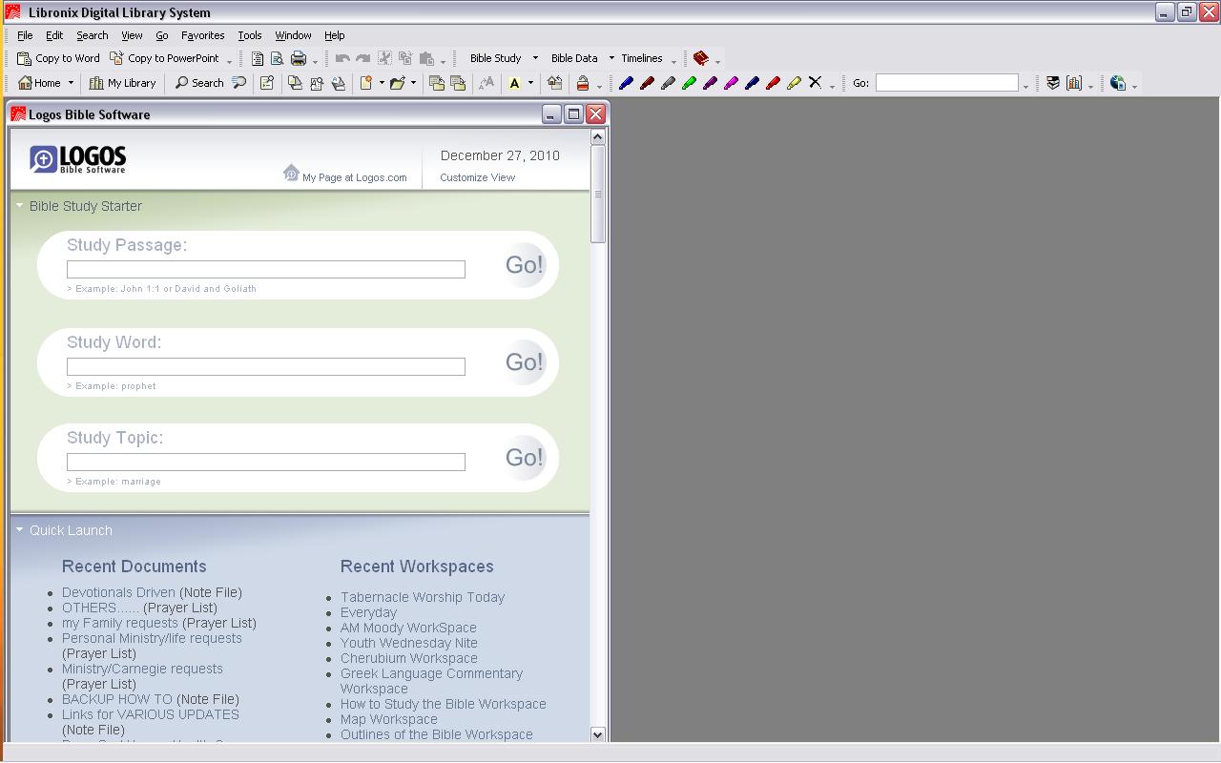Open the Search menu
Image resolution: width=1221 pixels, height=763 pixels.
(93, 35)
